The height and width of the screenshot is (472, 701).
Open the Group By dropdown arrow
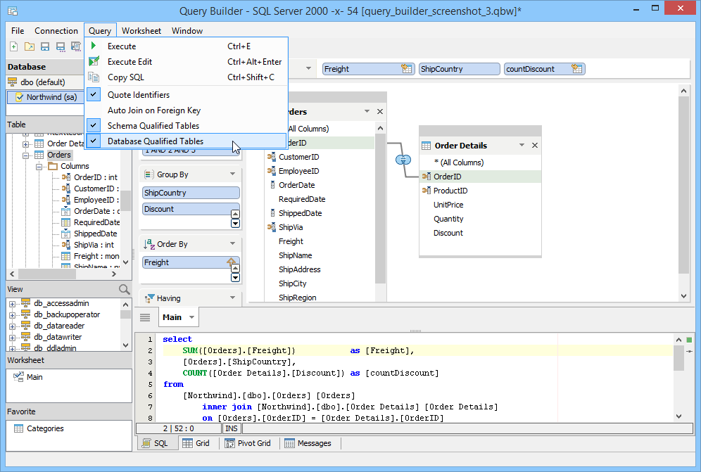coord(232,174)
